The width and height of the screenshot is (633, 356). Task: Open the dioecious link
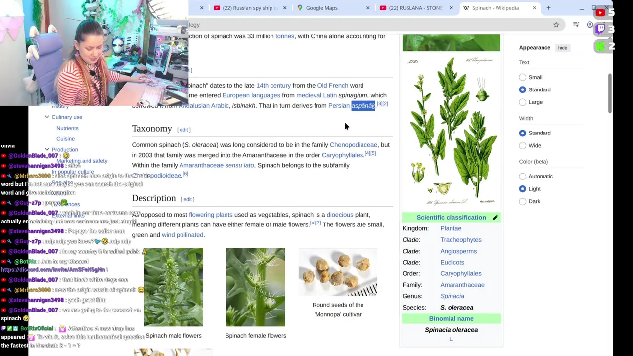(x=340, y=215)
